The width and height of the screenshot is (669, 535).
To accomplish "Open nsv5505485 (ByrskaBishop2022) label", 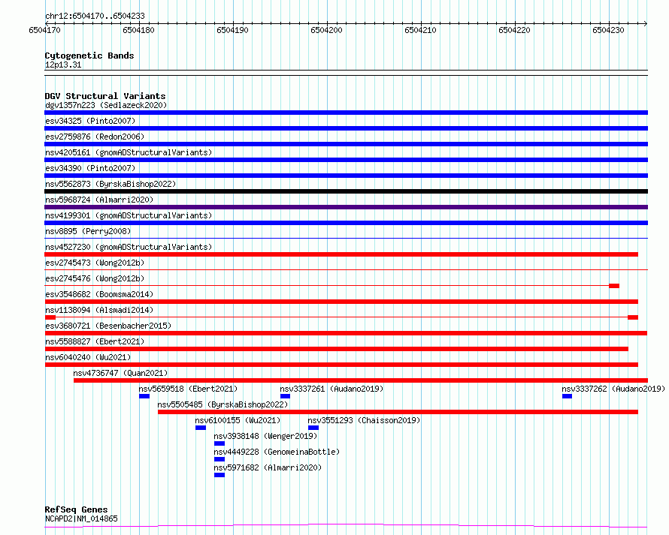I will click(222, 404).
